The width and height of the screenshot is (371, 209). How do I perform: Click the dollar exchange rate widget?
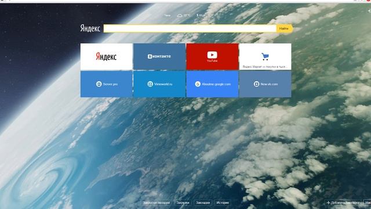[x=202, y=15]
